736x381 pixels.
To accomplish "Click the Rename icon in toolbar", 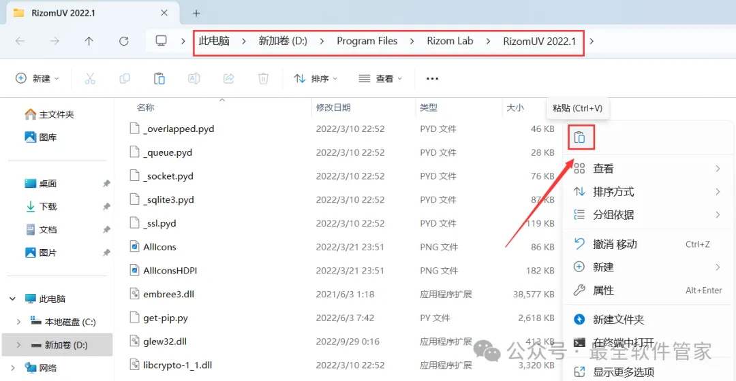I will (x=194, y=79).
